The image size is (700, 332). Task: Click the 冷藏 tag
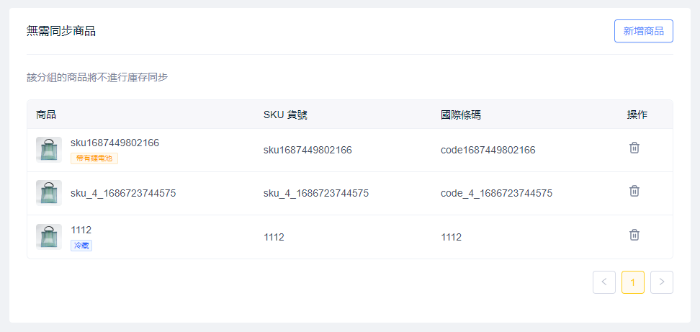(81, 246)
